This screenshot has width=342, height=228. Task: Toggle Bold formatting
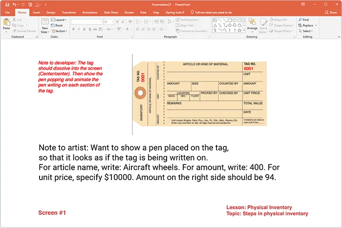point(73,29)
